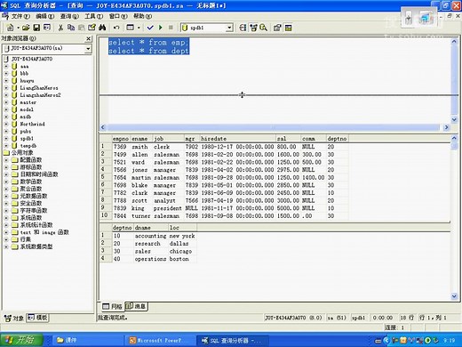Expand the LiangShanHeros2 database node
Viewport: 462px width, 347px height.
pos(6,95)
